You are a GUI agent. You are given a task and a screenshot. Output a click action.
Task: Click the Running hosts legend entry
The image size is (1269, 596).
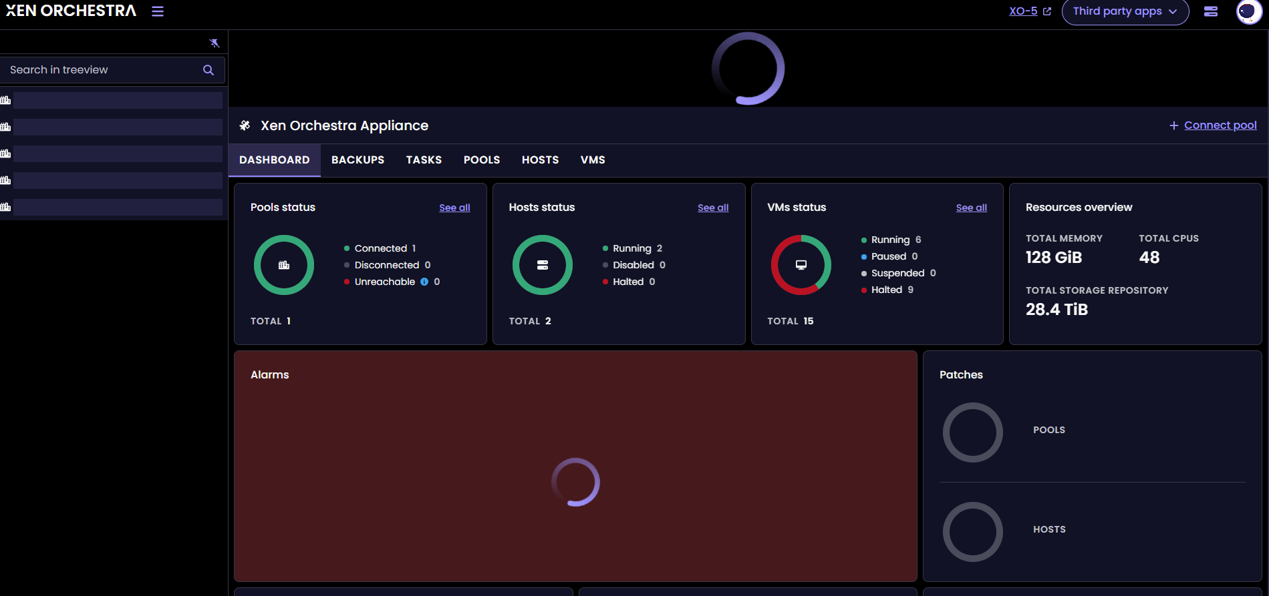click(x=632, y=248)
